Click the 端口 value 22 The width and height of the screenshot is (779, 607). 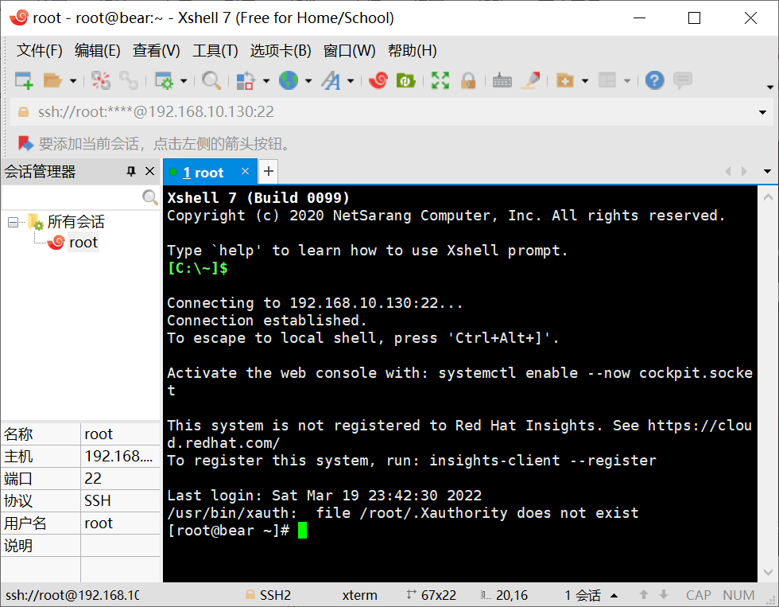(93, 478)
